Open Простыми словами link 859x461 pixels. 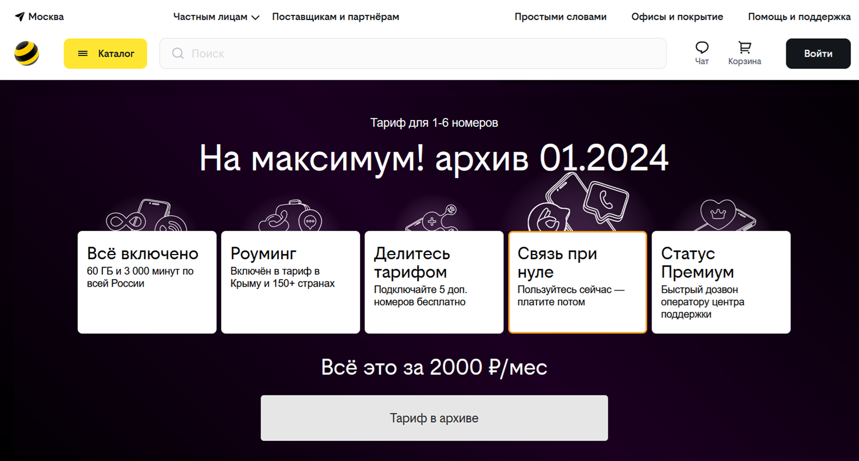[x=561, y=17]
